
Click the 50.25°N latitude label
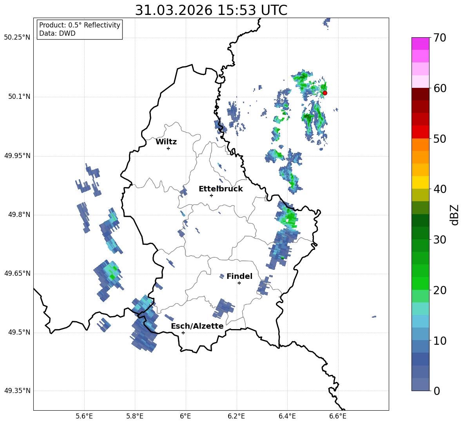17,38
